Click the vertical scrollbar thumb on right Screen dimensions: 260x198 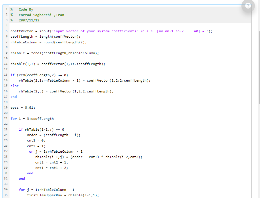click(x=259, y=68)
